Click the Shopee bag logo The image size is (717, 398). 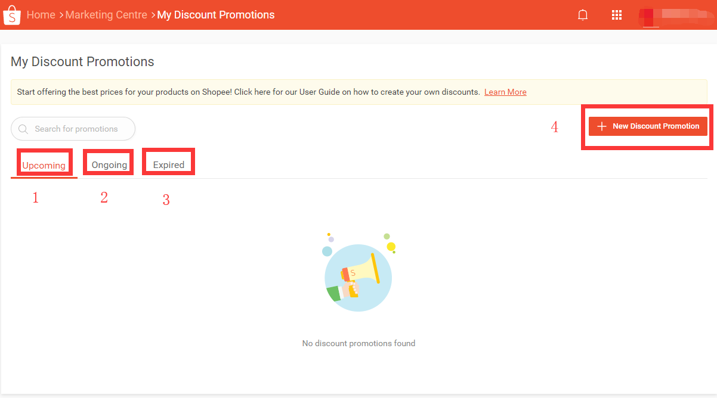[12, 15]
